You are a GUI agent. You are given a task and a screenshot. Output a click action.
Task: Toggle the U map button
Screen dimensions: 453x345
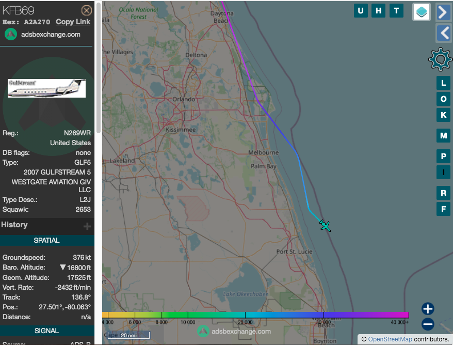(x=361, y=11)
